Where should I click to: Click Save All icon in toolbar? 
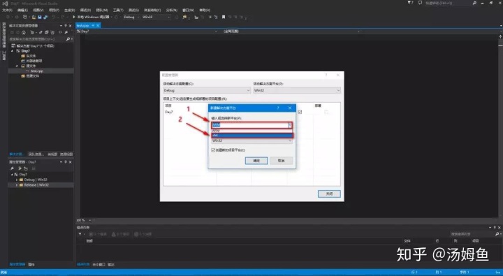[x=45, y=17]
